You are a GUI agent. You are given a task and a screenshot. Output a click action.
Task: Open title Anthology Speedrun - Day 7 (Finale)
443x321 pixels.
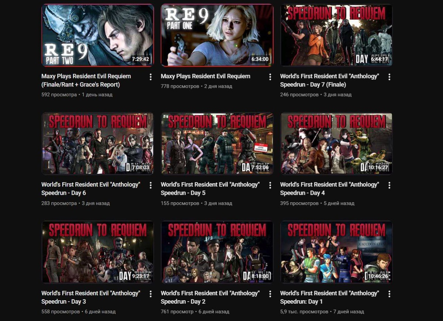tap(330, 80)
